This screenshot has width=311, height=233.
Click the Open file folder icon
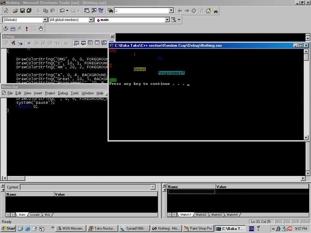[15, 11]
